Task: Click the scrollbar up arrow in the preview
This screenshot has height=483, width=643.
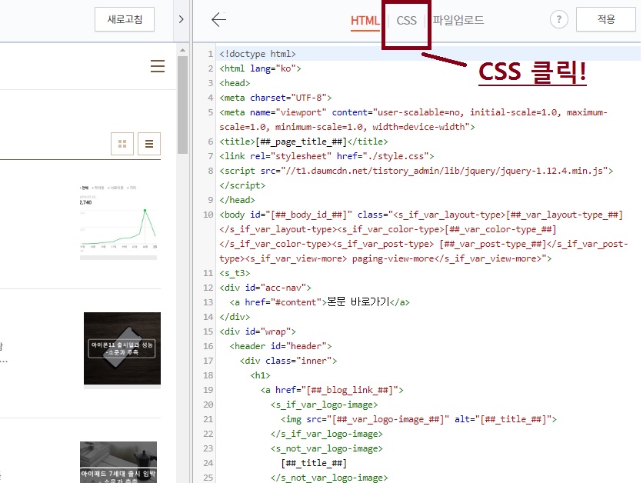Action: 182,50
